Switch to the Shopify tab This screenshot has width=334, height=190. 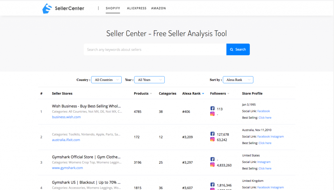pos(113,8)
